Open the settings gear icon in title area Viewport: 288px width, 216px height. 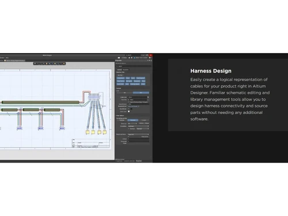tap(132, 58)
